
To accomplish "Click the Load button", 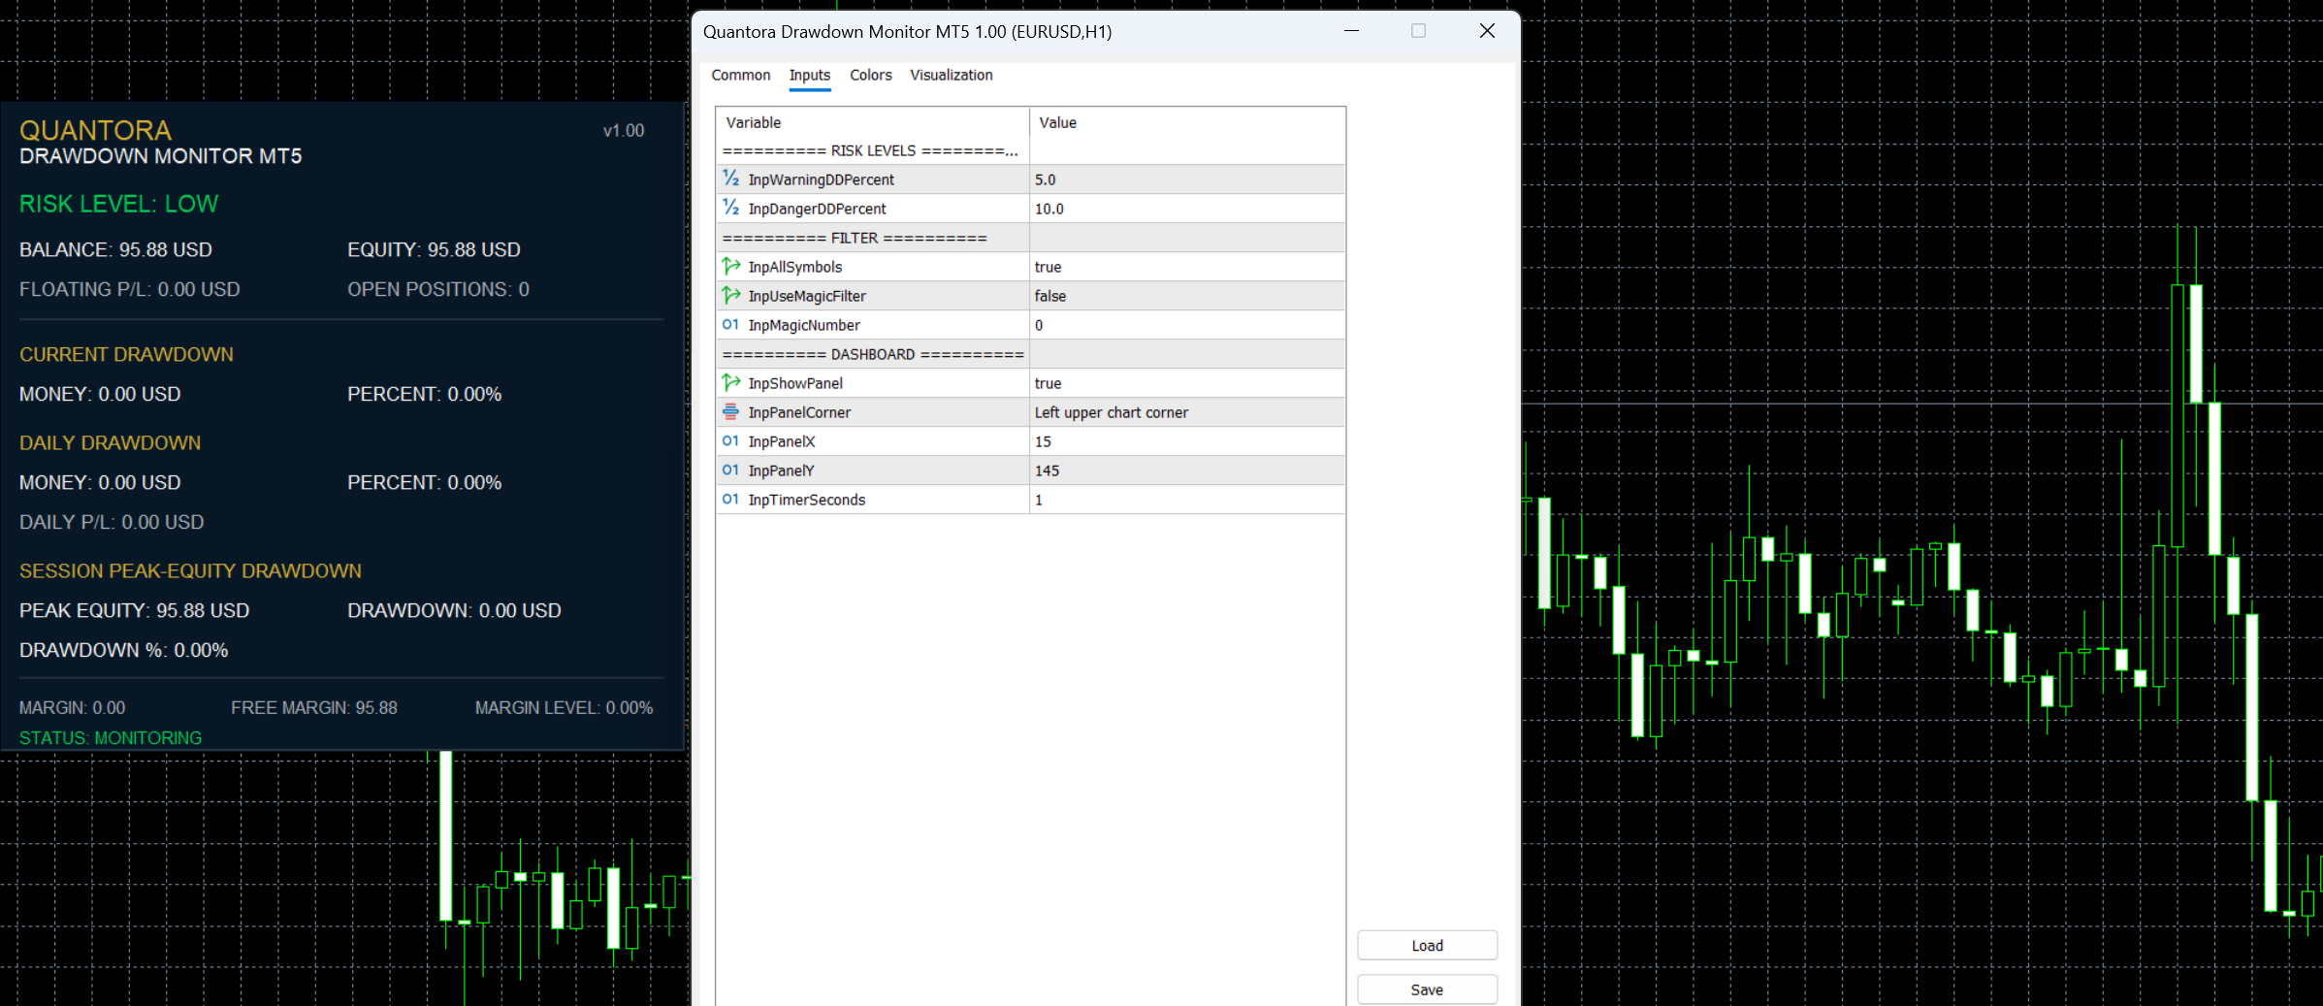I will click(1427, 945).
